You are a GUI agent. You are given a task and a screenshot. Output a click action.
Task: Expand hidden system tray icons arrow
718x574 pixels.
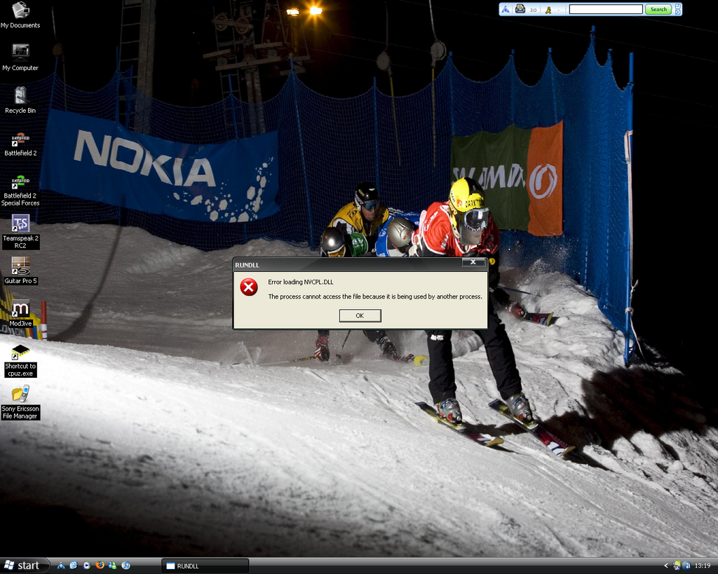click(666, 566)
